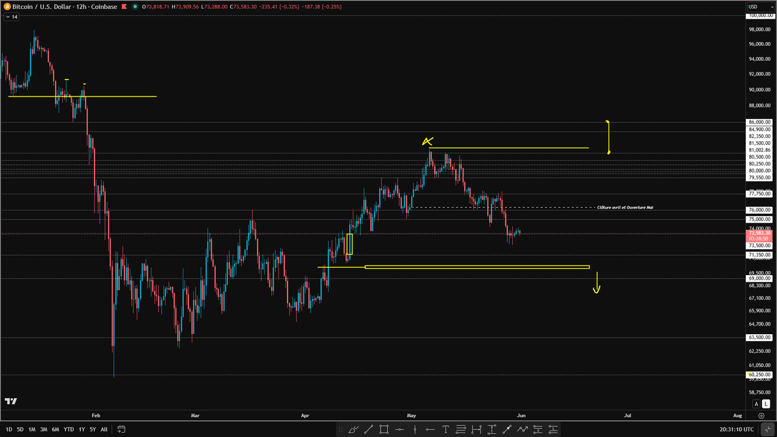Switch range to 6M
Image resolution: width=777 pixels, height=437 pixels.
coord(56,429)
